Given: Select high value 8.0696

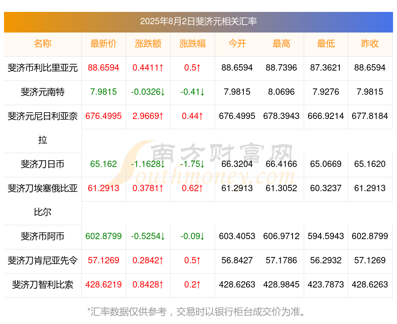Looking at the screenshot, I should (281, 92).
